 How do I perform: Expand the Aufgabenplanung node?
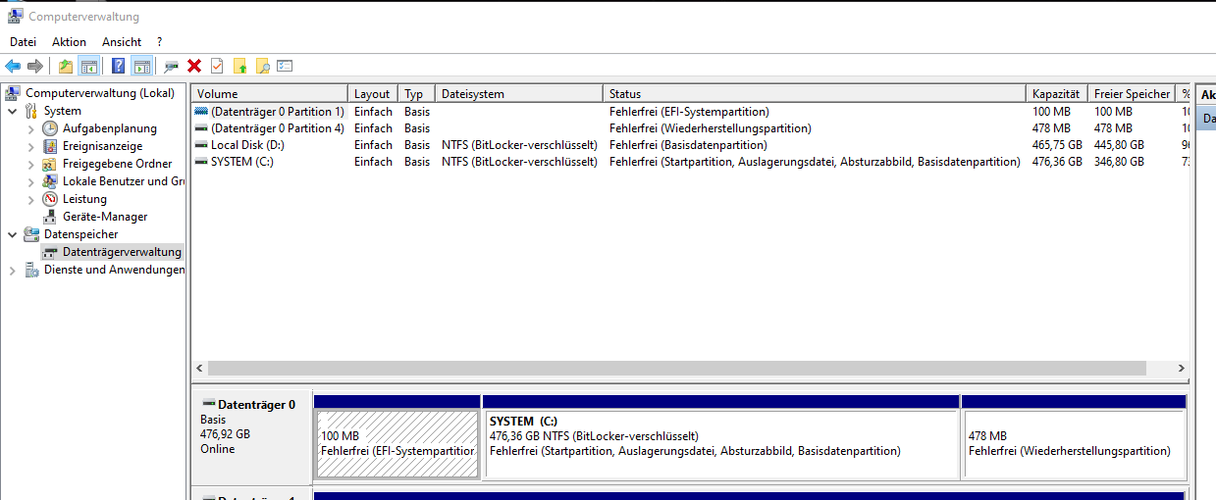point(30,128)
